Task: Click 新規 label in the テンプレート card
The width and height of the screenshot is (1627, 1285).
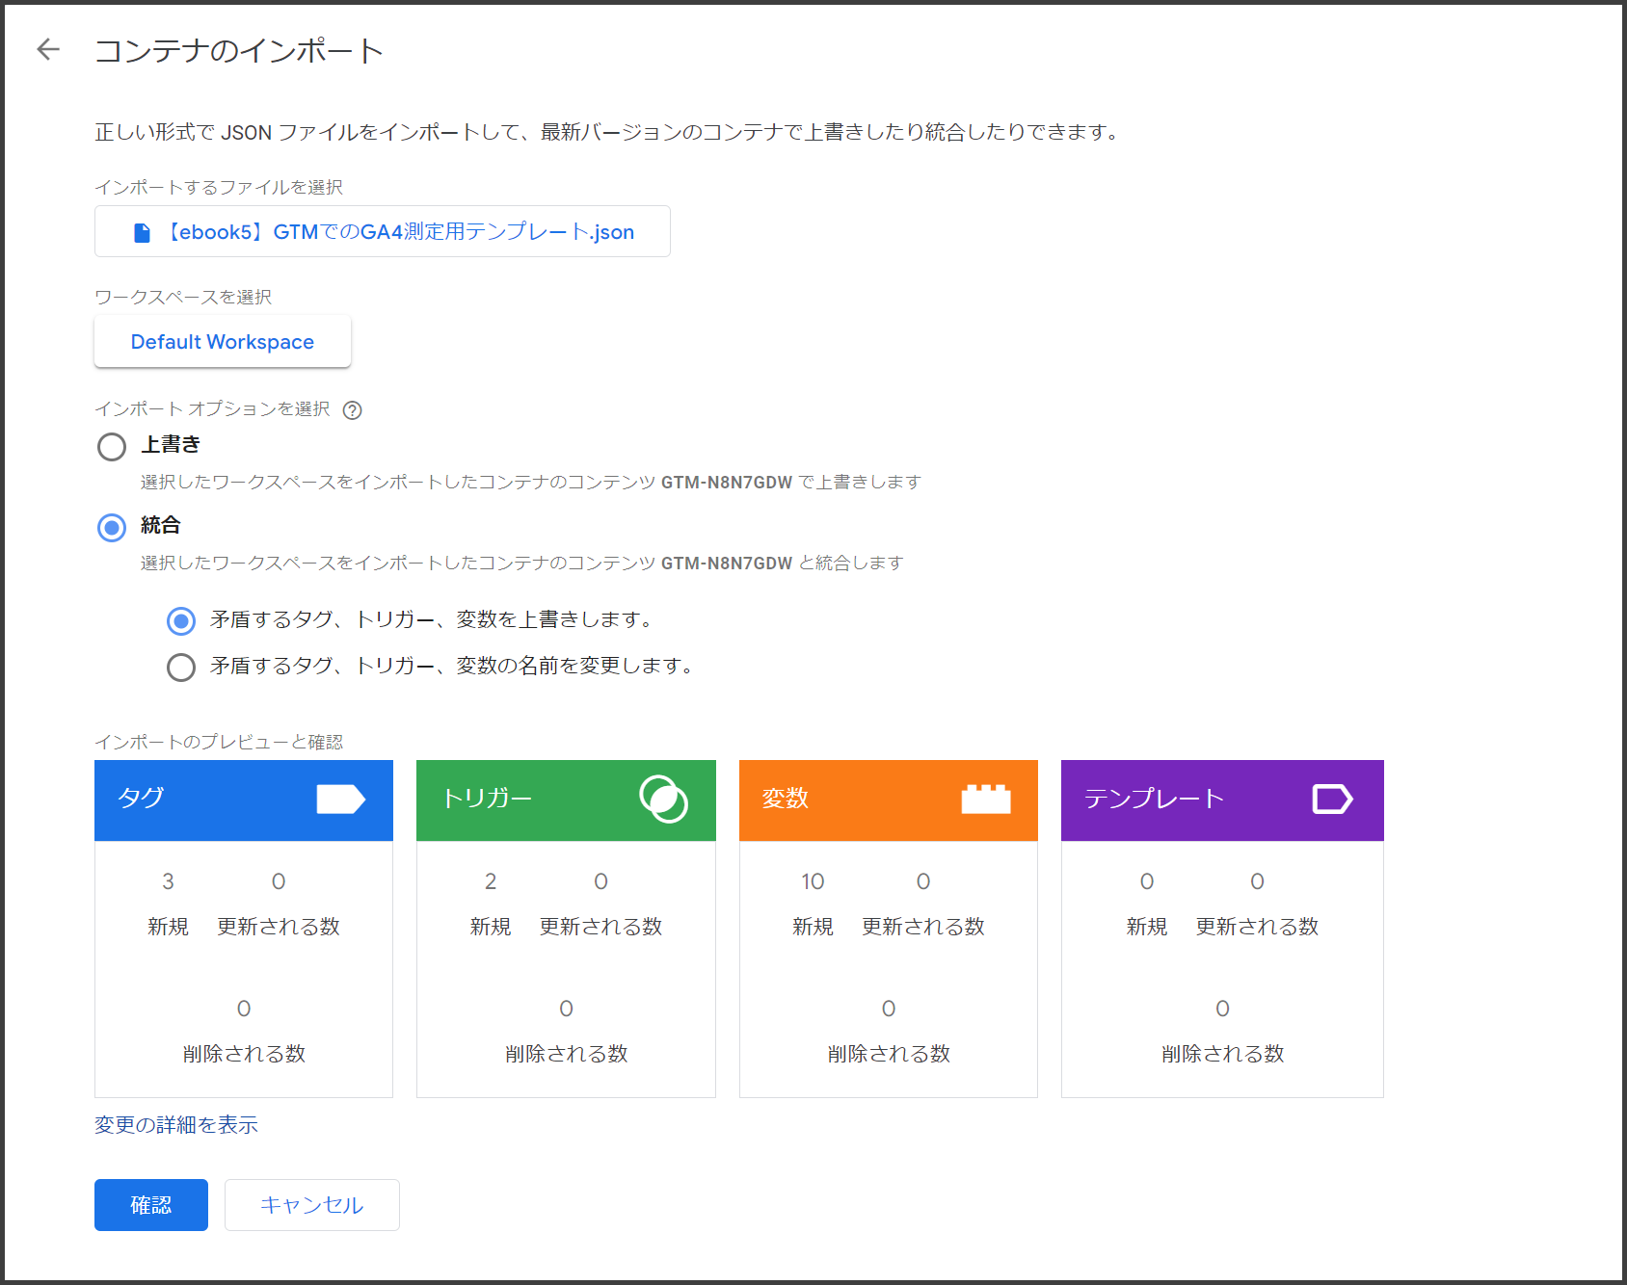Action: pos(1147,927)
